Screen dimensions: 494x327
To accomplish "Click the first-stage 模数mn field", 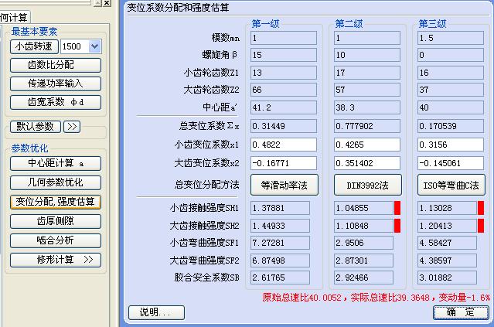I will (284, 38).
